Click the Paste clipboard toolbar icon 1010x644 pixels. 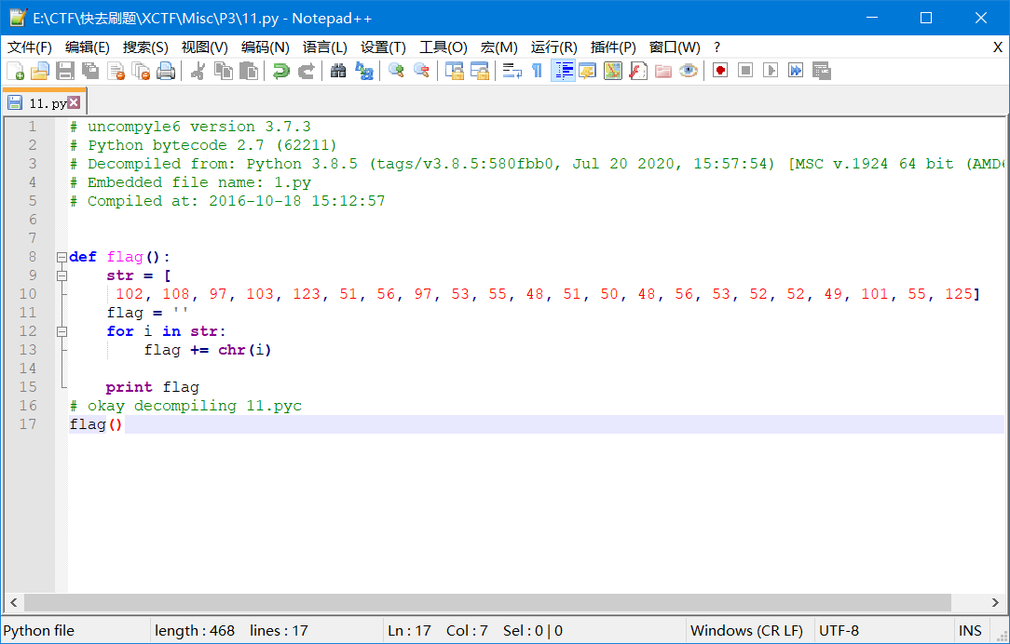click(x=249, y=71)
